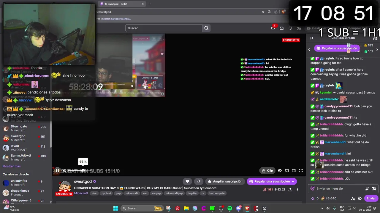The width and height of the screenshot is (380, 213).
Task: Open Spotify from the taskbar
Action: 229,208
